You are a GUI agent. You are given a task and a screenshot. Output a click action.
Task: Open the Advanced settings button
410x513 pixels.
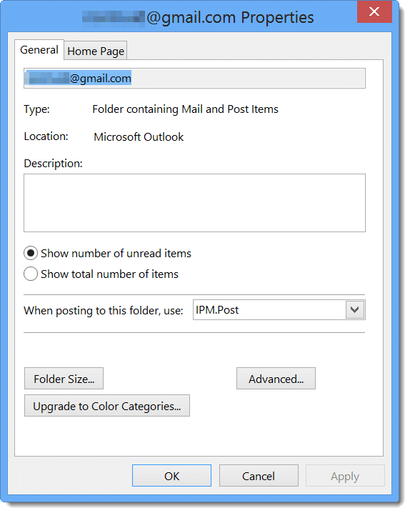pyautogui.click(x=276, y=379)
